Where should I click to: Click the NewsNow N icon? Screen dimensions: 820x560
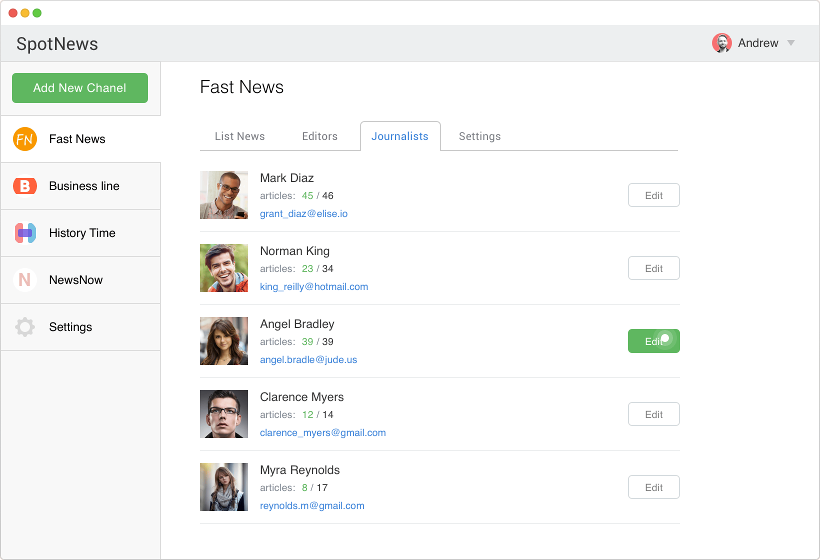point(25,280)
